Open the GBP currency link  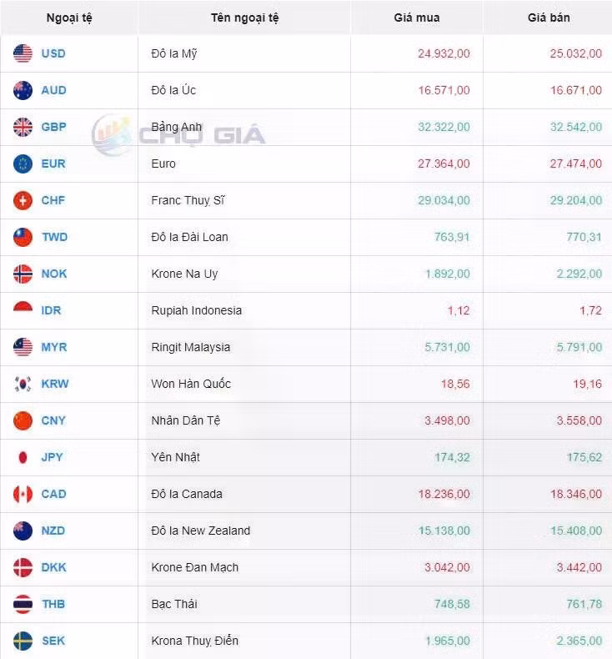point(53,127)
